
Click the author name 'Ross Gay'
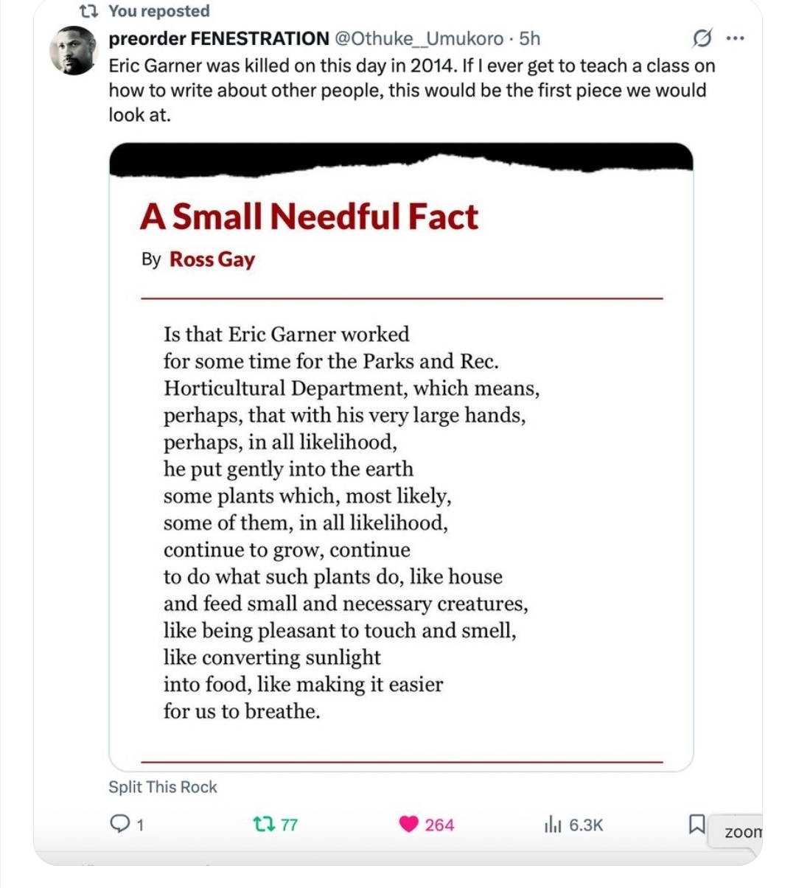[x=212, y=259]
